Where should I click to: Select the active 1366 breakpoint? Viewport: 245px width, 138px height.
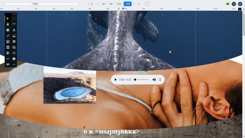pos(127,4)
